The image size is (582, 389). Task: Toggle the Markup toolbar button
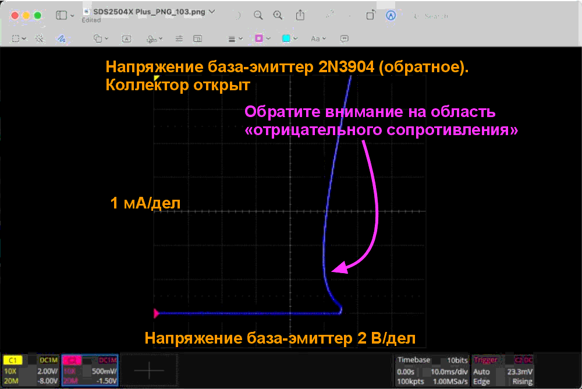(x=391, y=16)
